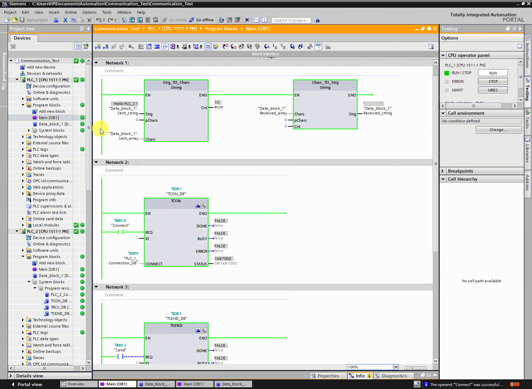Click the MRES button
Image resolution: width=532 pixels, height=389 pixels.
pyautogui.click(x=493, y=90)
